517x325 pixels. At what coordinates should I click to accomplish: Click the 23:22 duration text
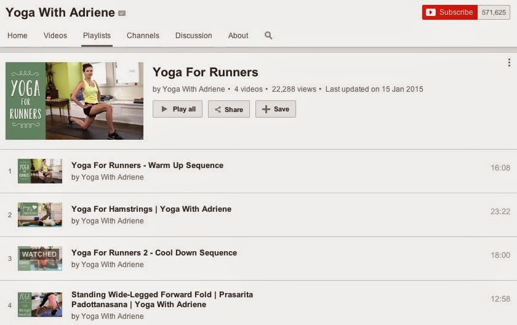[500, 211]
